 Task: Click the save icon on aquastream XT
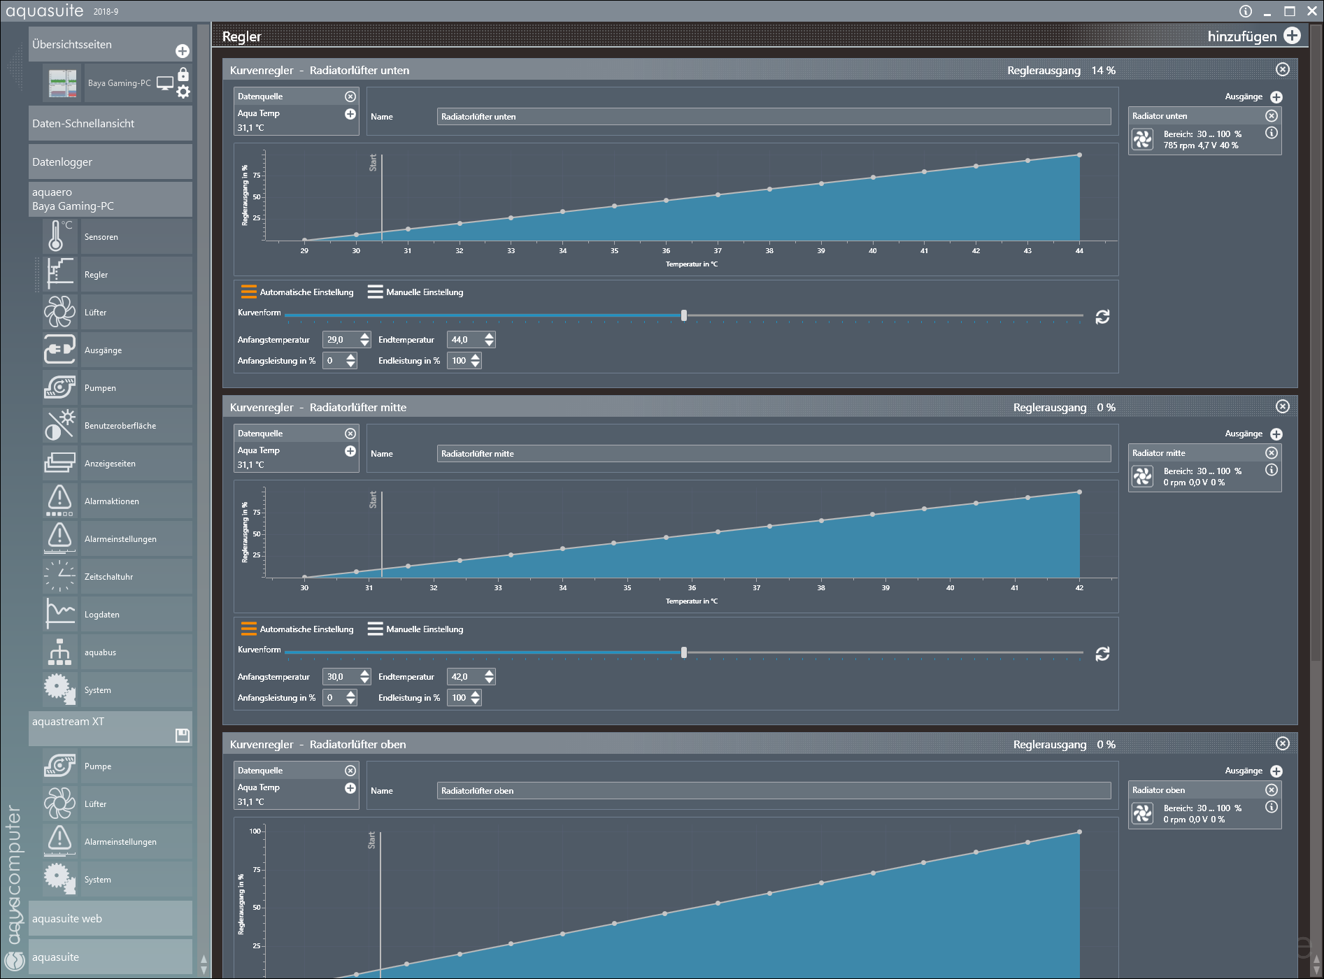(x=183, y=735)
